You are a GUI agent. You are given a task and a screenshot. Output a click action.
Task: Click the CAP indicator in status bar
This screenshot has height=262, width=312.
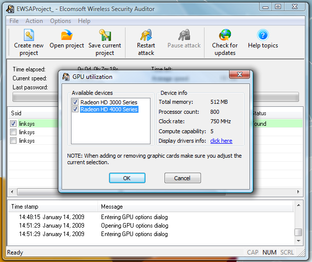[x=252, y=252]
